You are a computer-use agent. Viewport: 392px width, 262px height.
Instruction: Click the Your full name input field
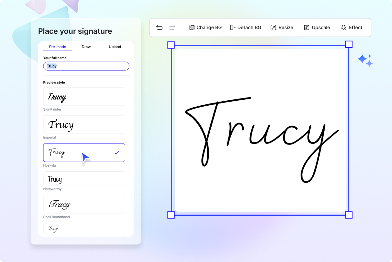click(86, 66)
